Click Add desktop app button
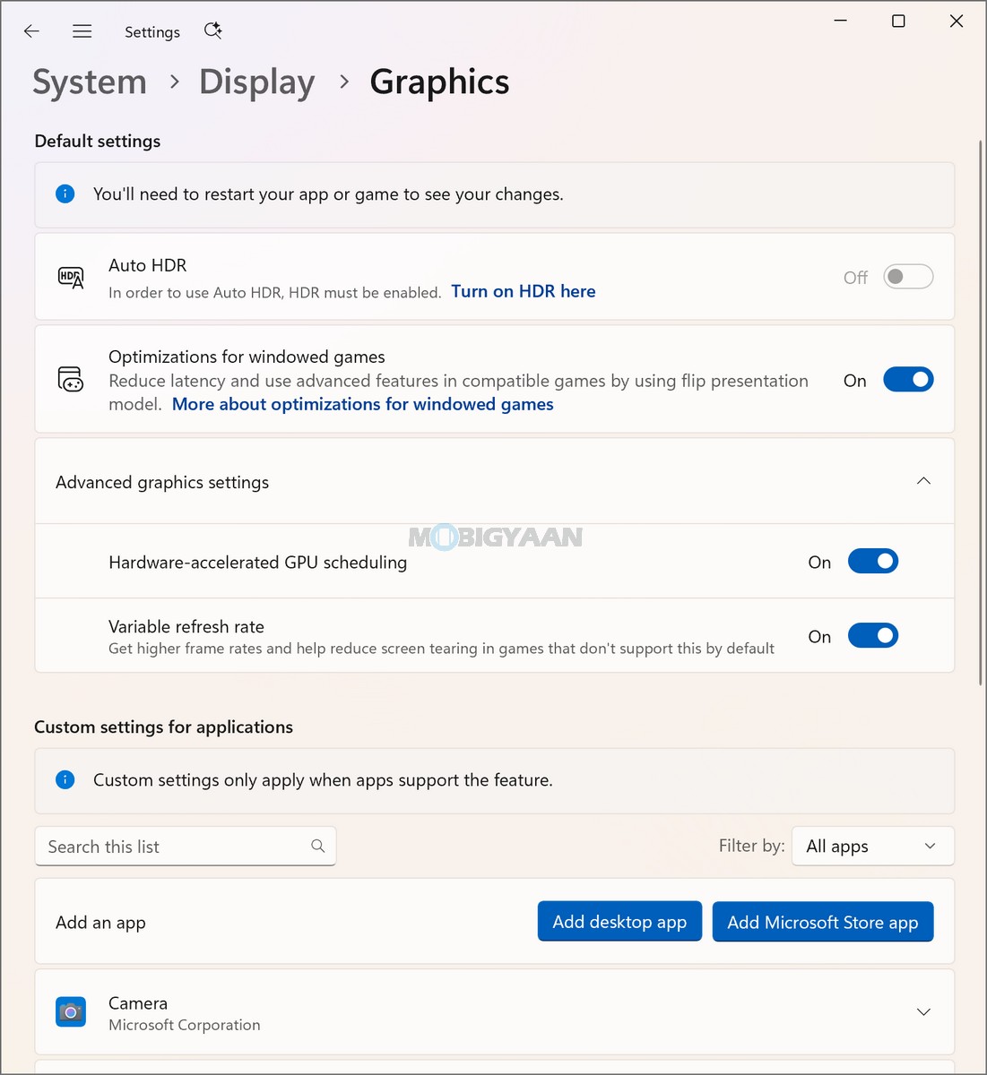Screen dimensions: 987x1075 (x=619, y=922)
